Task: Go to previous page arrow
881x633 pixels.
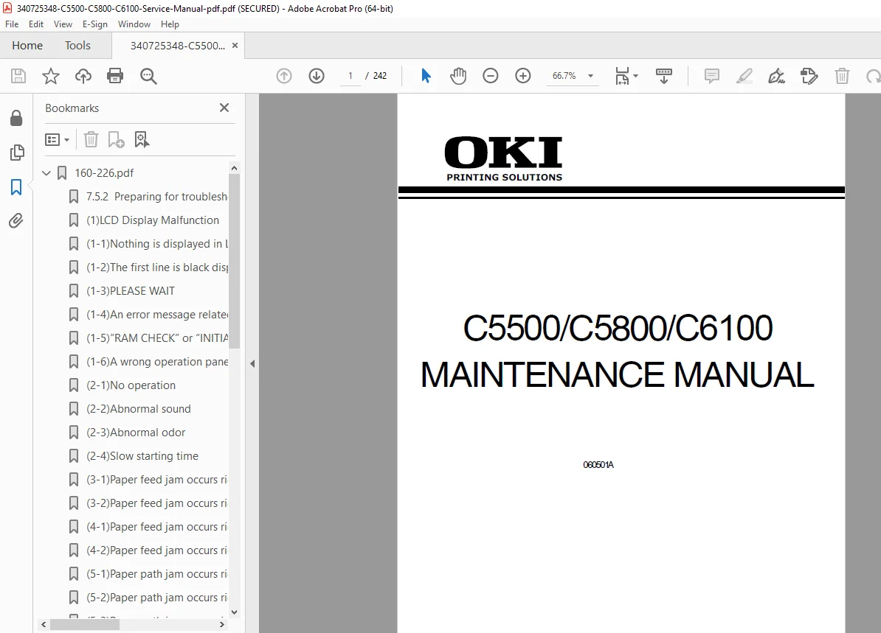Action: pyautogui.click(x=284, y=76)
